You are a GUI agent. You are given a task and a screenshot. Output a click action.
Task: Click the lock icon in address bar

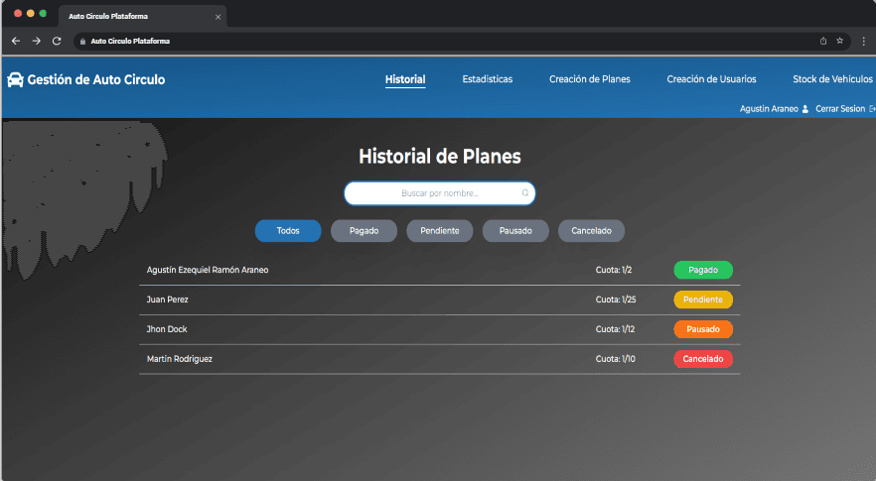(x=82, y=42)
